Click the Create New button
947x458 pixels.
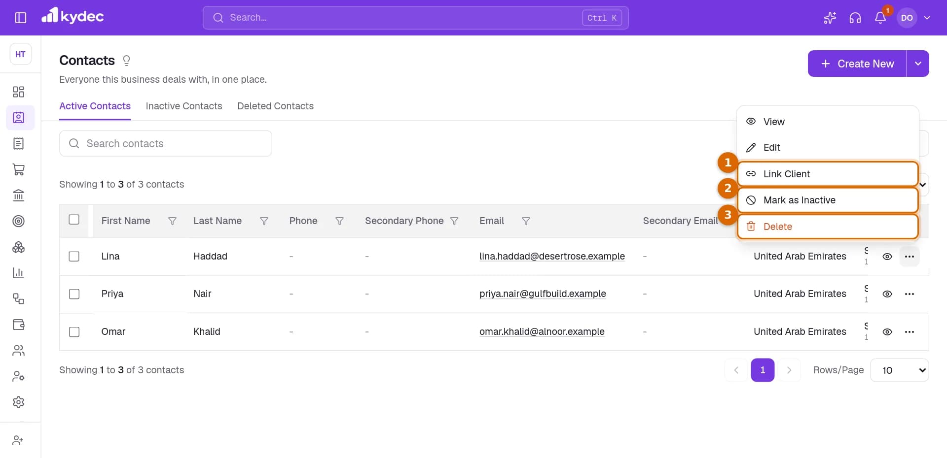pyautogui.click(x=857, y=64)
